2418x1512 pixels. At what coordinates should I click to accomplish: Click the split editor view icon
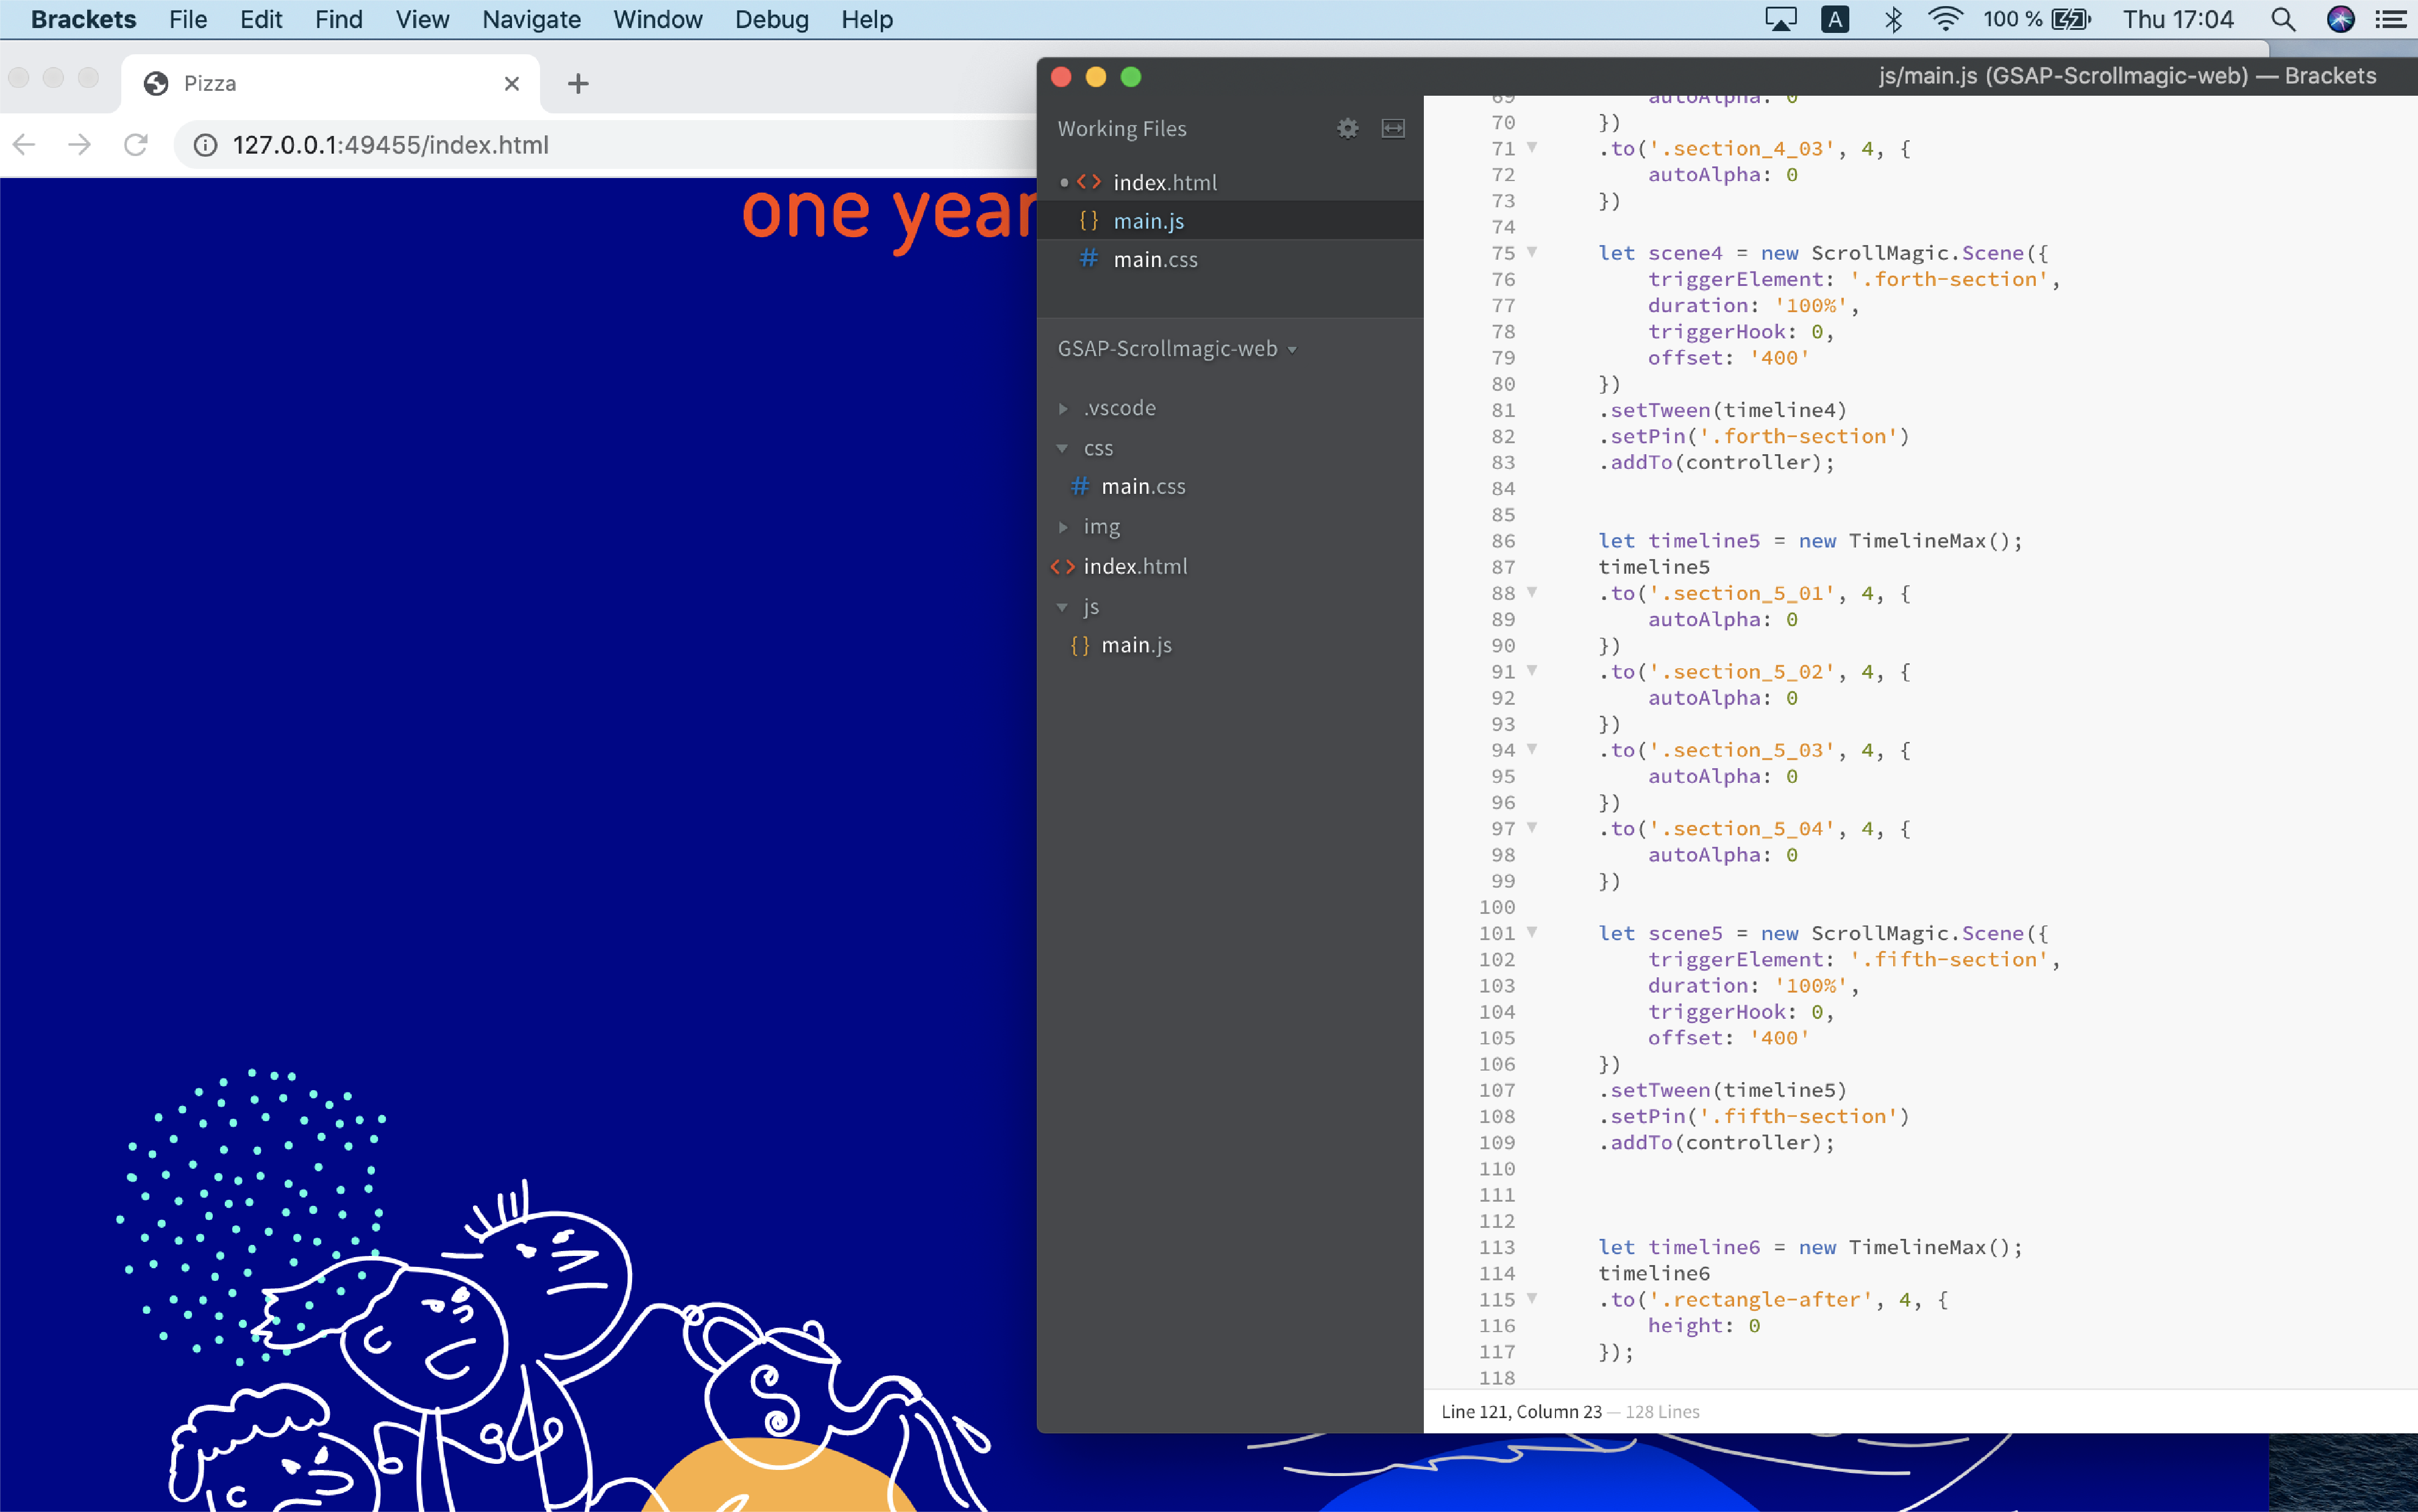point(1392,128)
